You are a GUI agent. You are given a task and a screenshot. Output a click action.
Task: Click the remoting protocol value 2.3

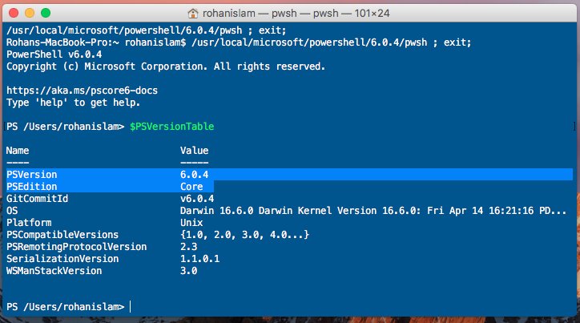(x=188, y=247)
